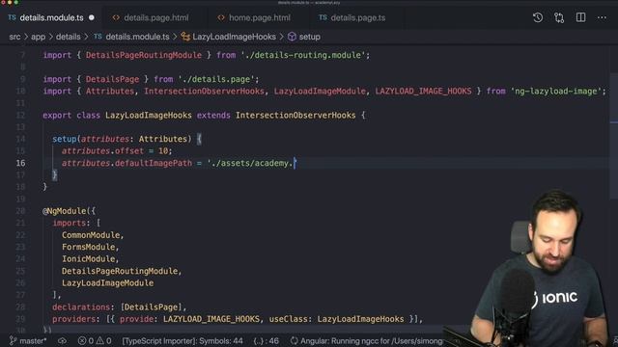
Task: Click the master branch indicator in status bar
Action: (x=33, y=340)
